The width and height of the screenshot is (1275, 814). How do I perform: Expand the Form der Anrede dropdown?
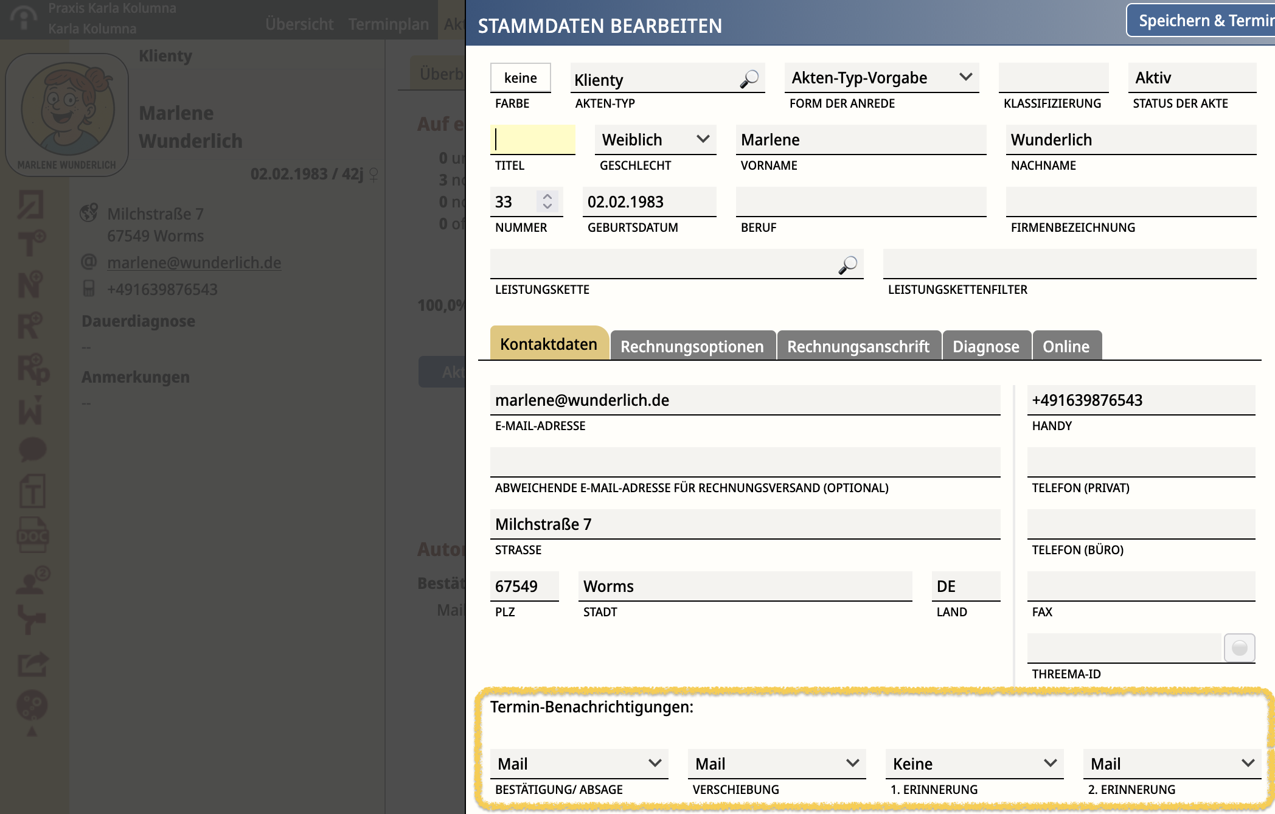coord(881,78)
